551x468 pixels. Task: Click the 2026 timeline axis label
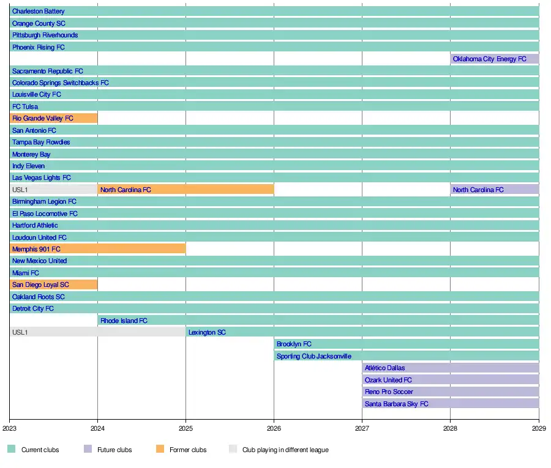[x=274, y=428]
